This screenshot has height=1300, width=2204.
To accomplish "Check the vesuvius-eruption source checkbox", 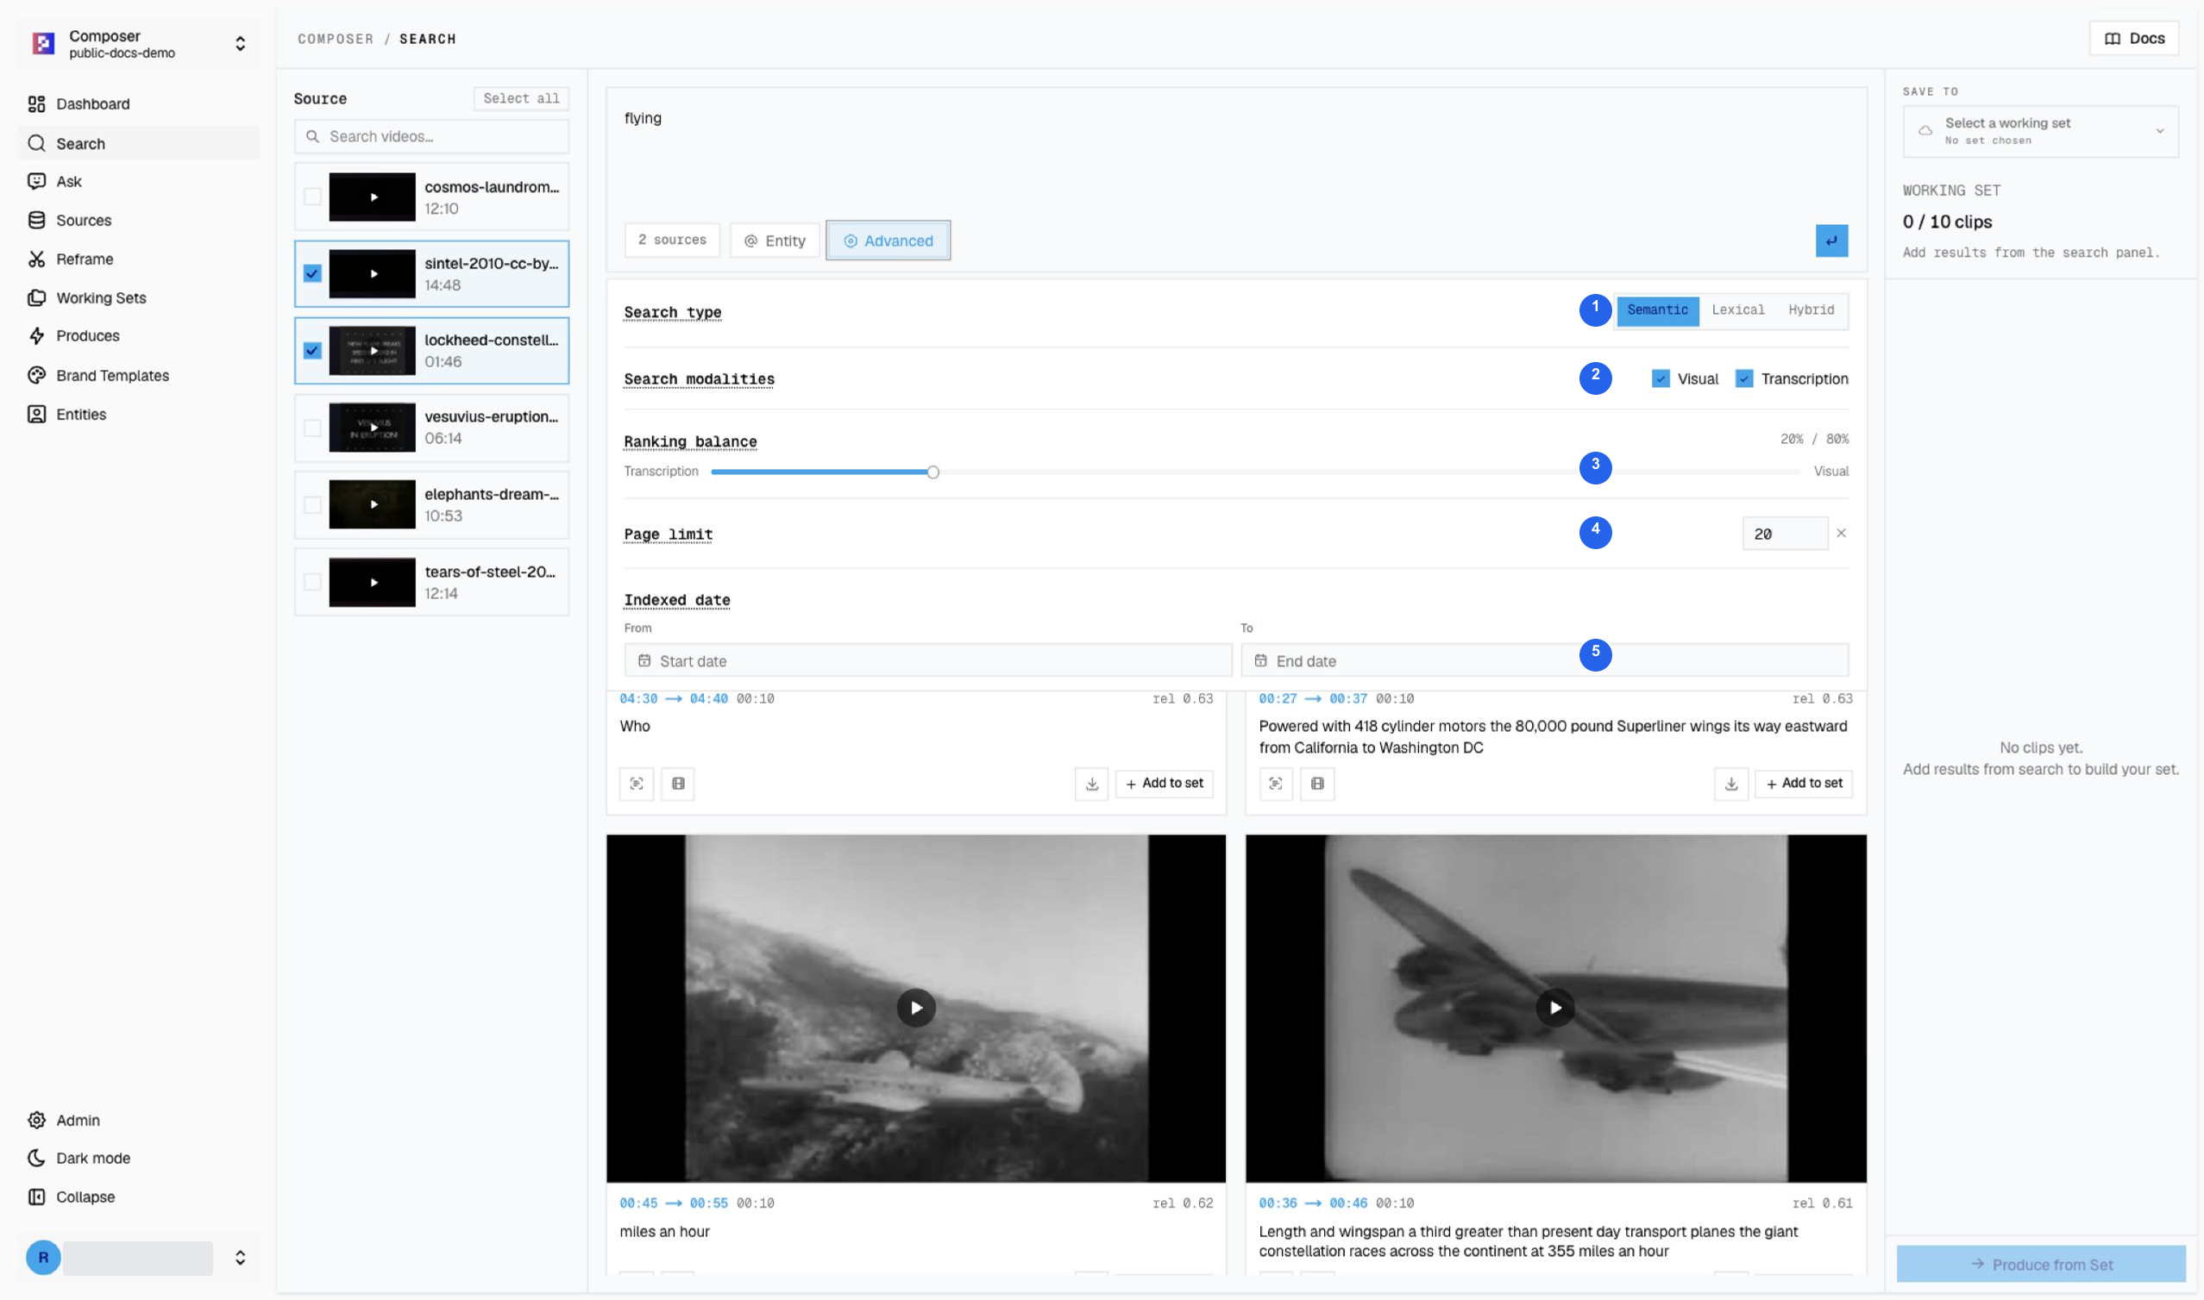I will coord(312,428).
